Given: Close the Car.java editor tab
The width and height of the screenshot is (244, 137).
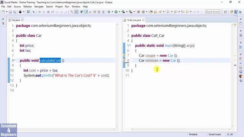Looking at the screenshot, I should click(22, 20).
